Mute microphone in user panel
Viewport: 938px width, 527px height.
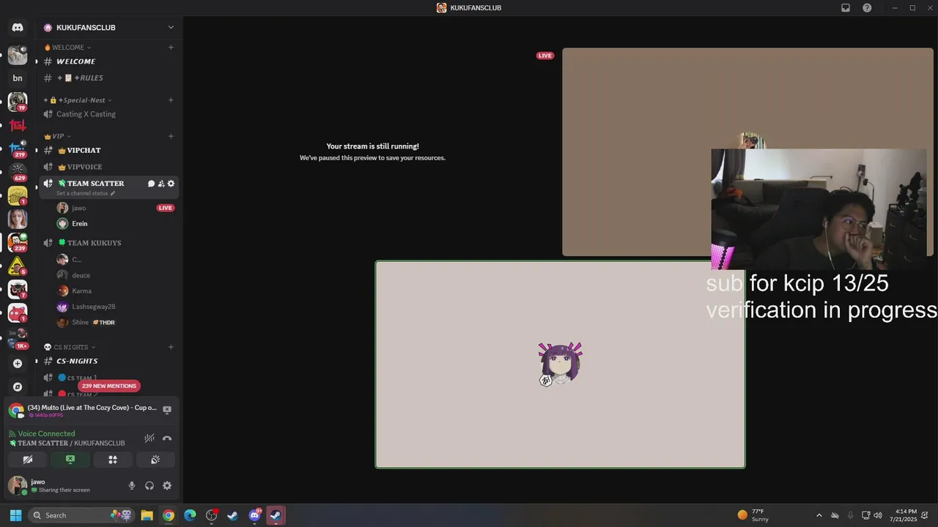tap(132, 485)
